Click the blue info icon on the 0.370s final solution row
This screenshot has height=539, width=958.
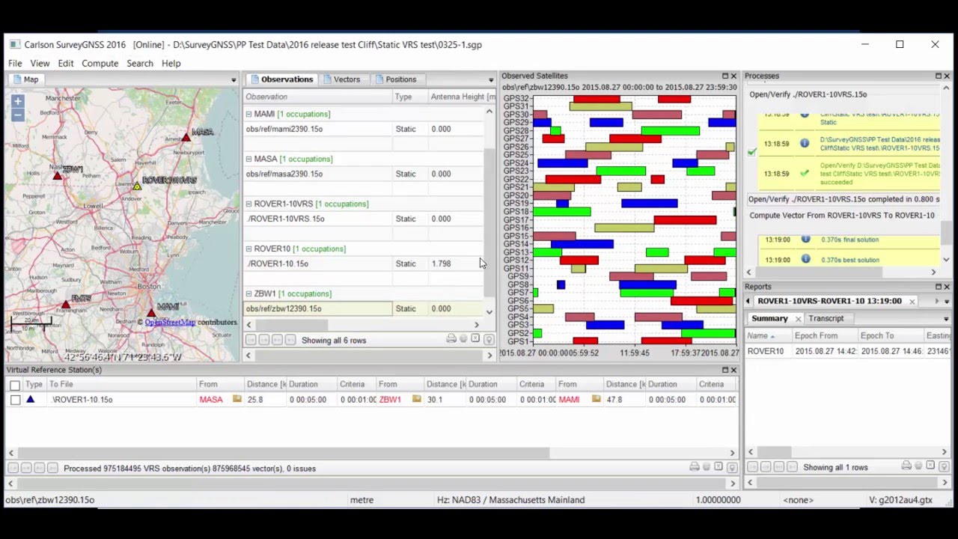[805, 240]
